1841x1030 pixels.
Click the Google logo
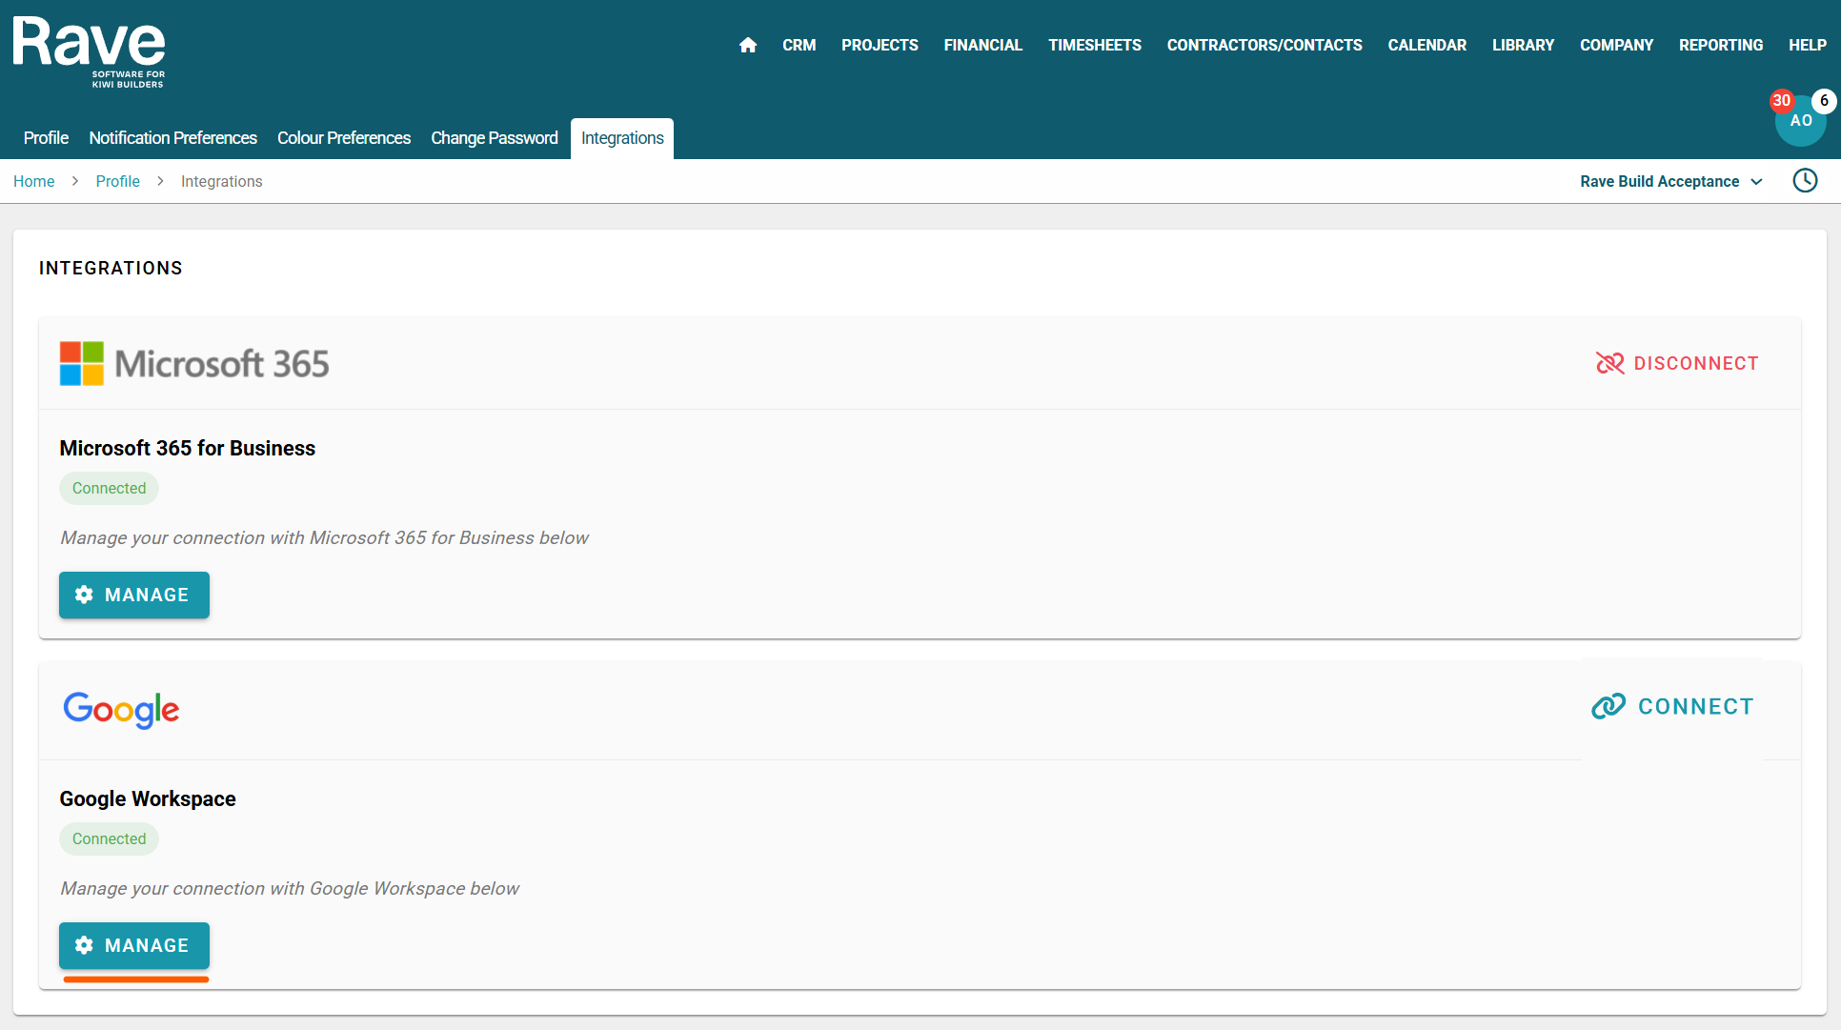click(121, 710)
